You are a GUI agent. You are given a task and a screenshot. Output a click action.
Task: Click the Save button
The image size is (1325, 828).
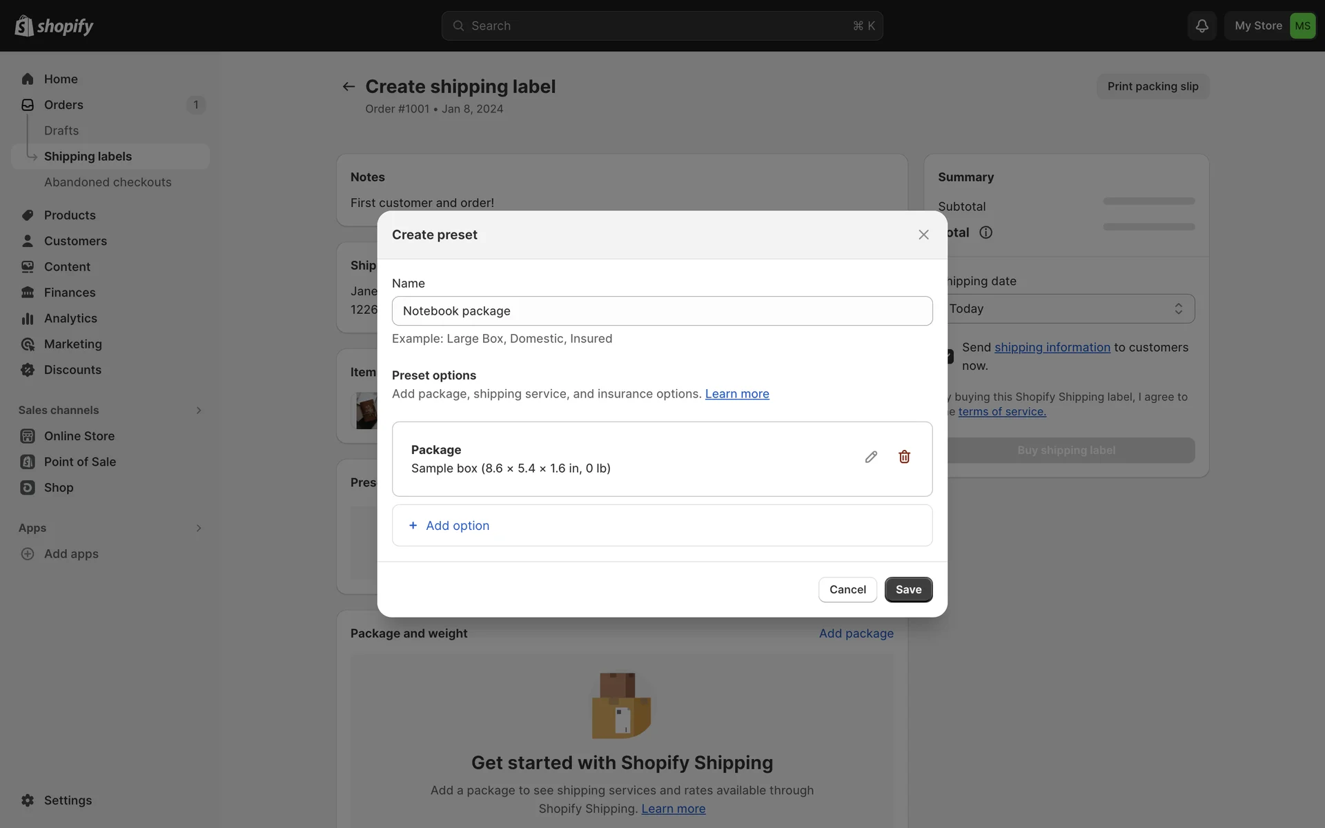908,589
